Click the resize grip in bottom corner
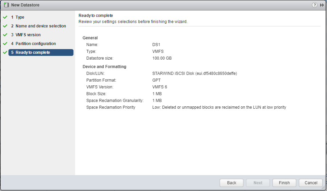This screenshot has height=191, width=327. pos(324,188)
